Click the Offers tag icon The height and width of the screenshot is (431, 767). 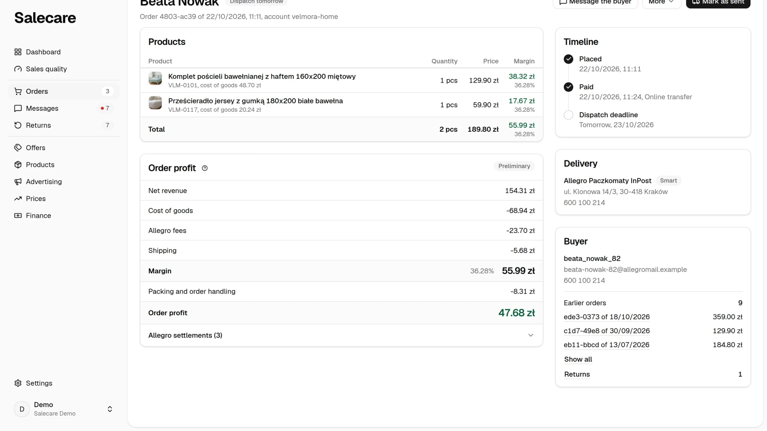18,148
